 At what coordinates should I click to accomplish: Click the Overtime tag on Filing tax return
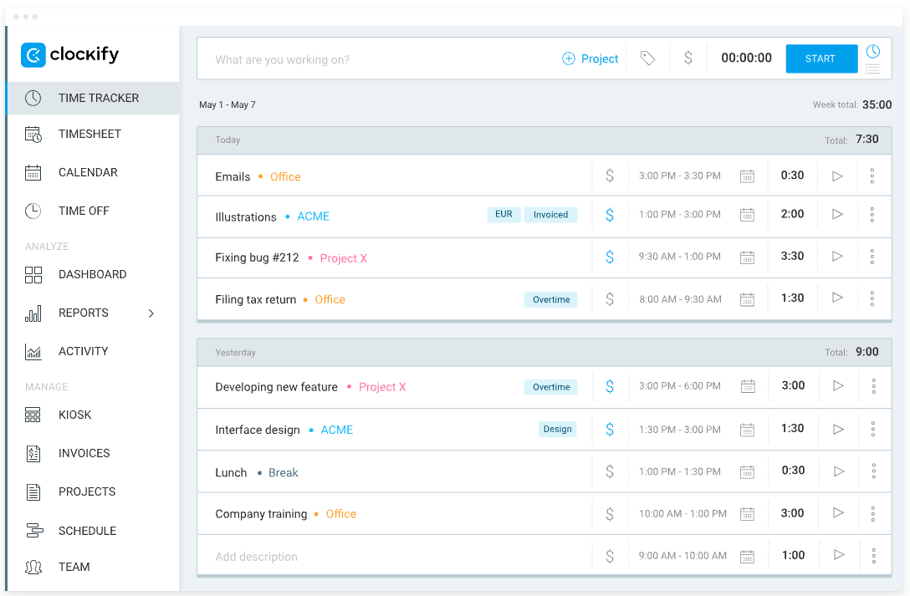pyautogui.click(x=550, y=298)
